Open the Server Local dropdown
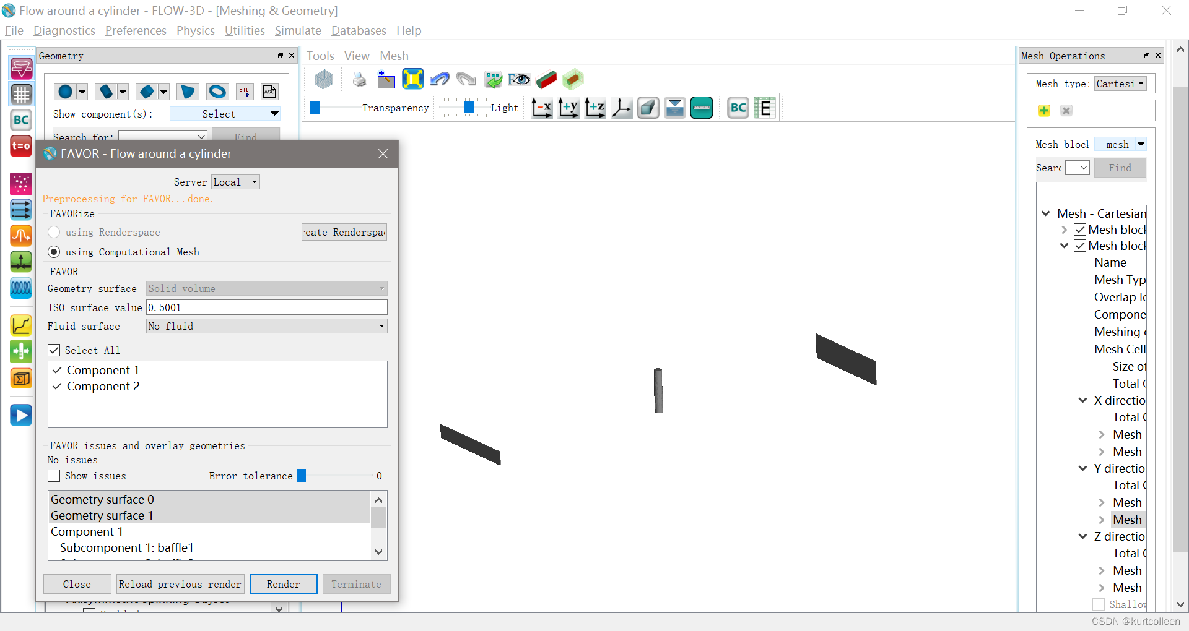 coord(235,181)
